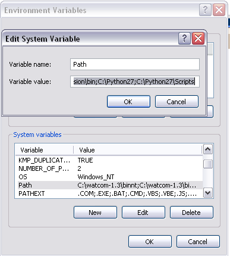Open help in Environment Variables window

pos(205,10)
